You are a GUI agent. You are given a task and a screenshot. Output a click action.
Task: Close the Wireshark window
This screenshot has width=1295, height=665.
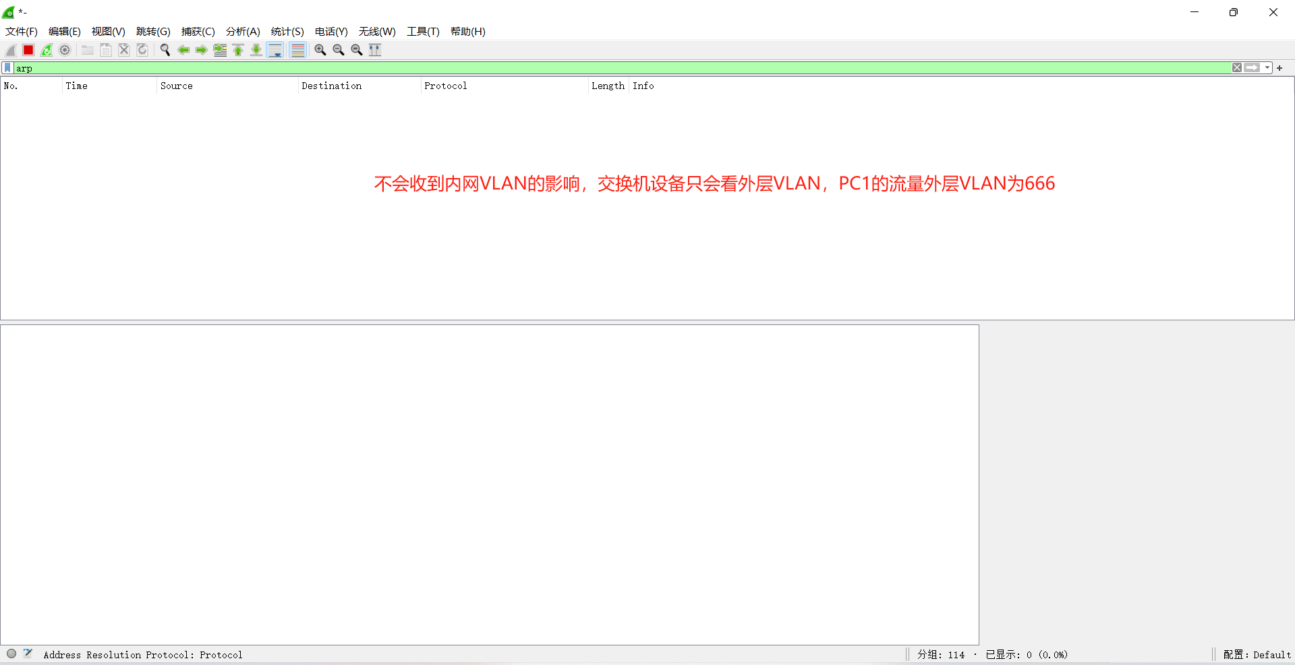click(x=1273, y=12)
